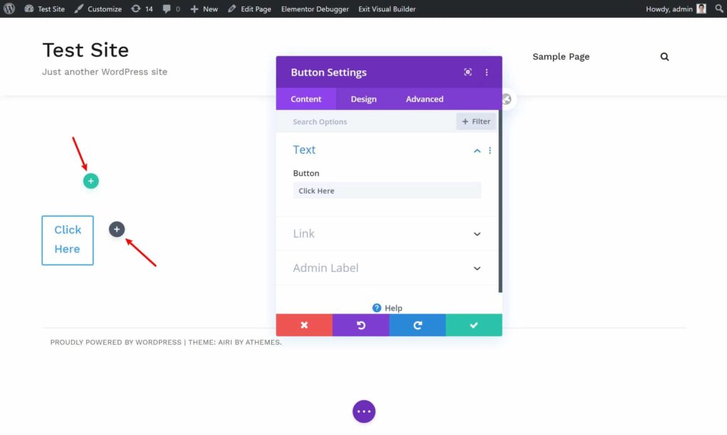Click the site search magnifier icon

point(665,57)
